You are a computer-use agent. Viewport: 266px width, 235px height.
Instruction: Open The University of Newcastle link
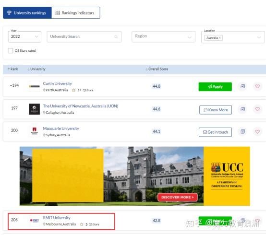[81, 106]
